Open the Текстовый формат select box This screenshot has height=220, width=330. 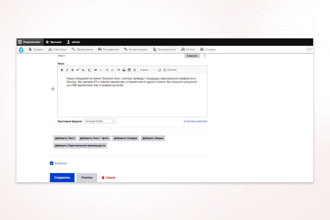coord(100,121)
